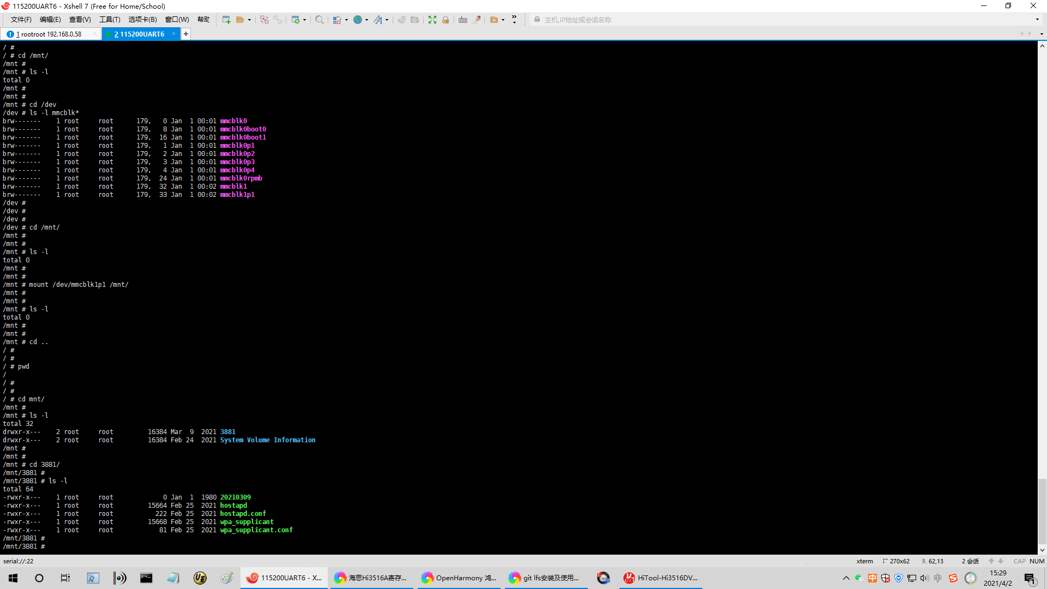Click inside the host address input field
The width and height of the screenshot is (1047, 589).
tap(600, 20)
